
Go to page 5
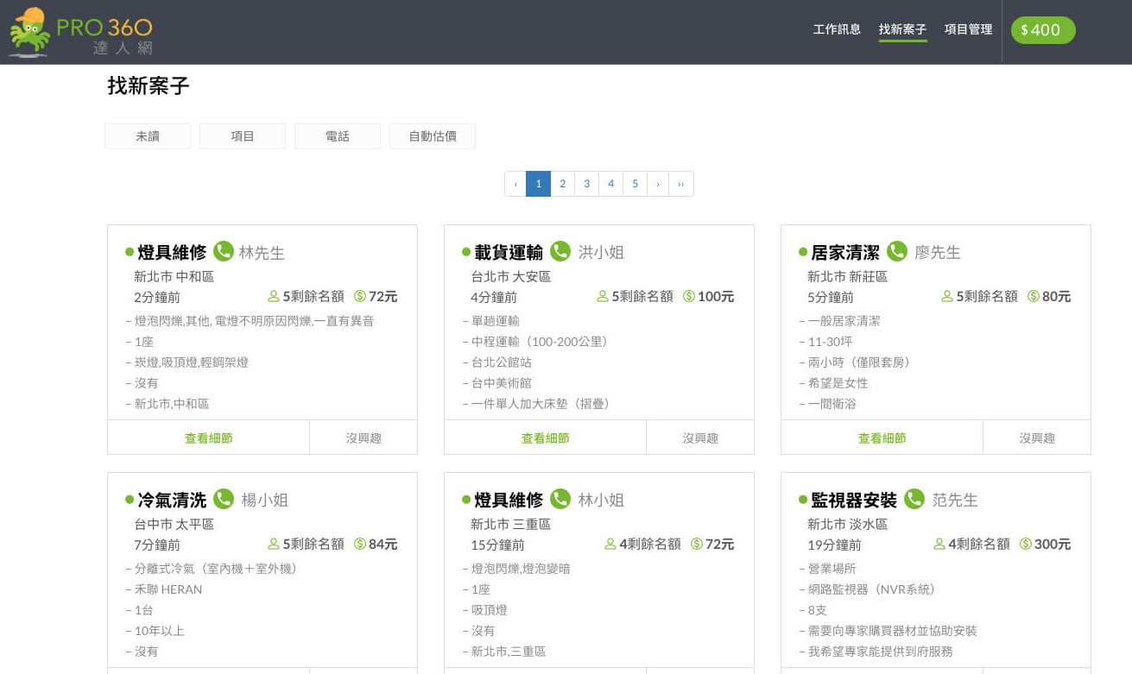click(635, 184)
